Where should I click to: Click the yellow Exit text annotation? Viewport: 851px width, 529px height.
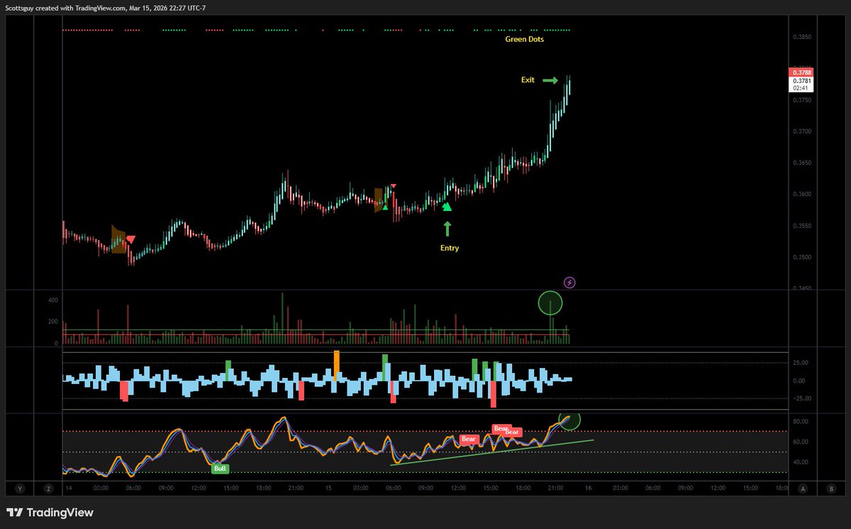[x=528, y=80]
